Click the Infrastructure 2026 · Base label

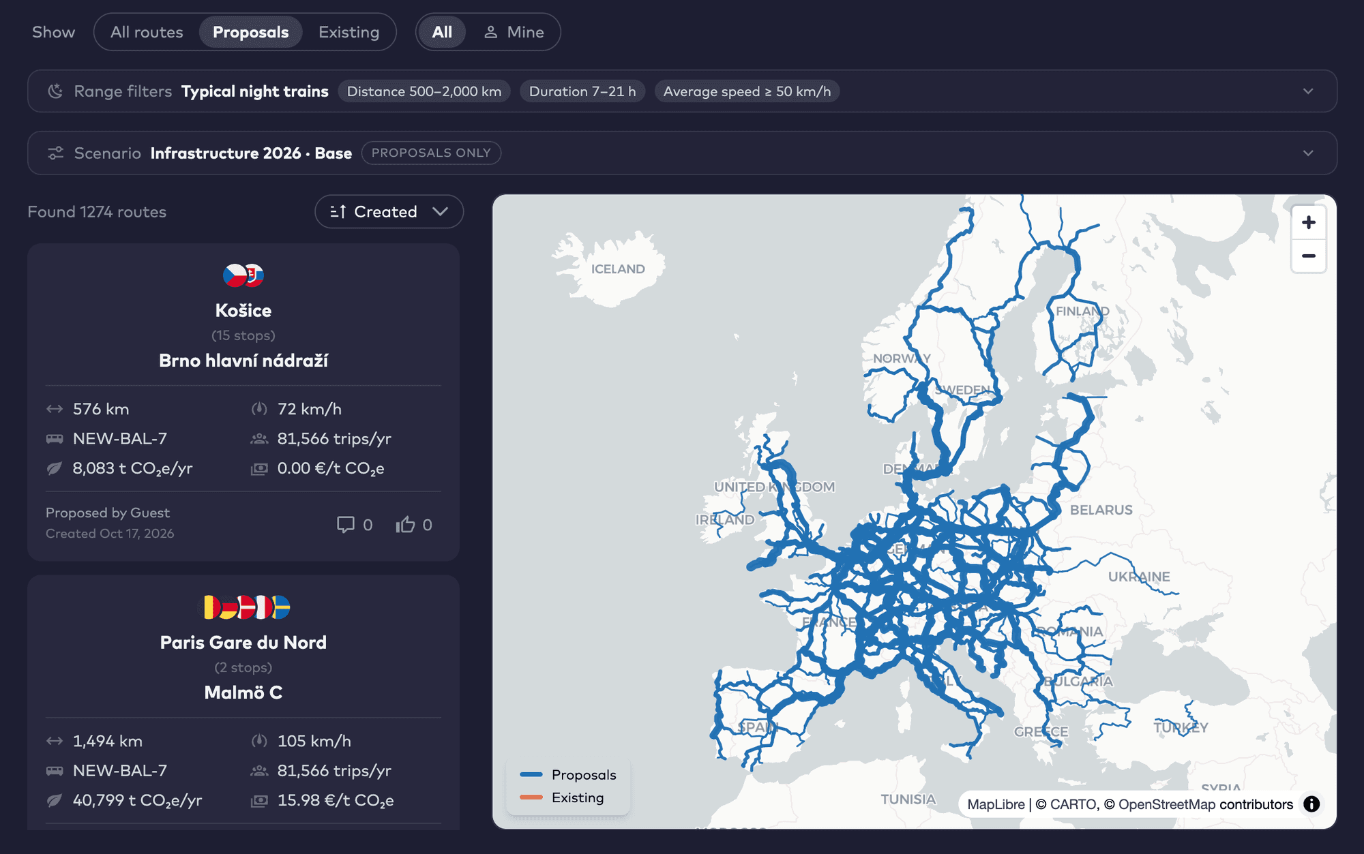coord(251,153)
